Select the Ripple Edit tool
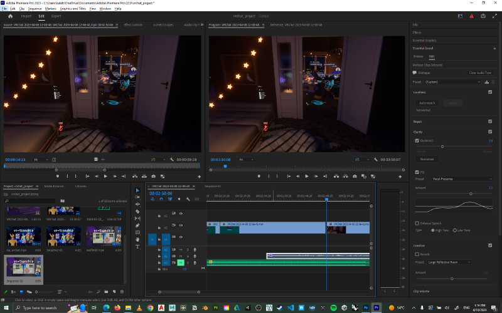 pyautogui.click(x=137, y=205)
